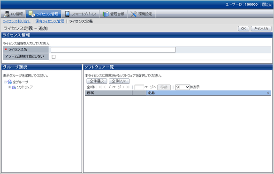Click the 閉じる link at top right
Screen dimensions: 274x174
[267, 4]
